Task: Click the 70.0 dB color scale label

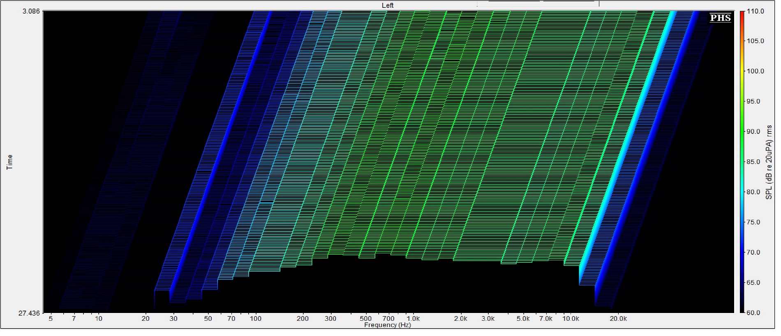Action: coord(756,252)
